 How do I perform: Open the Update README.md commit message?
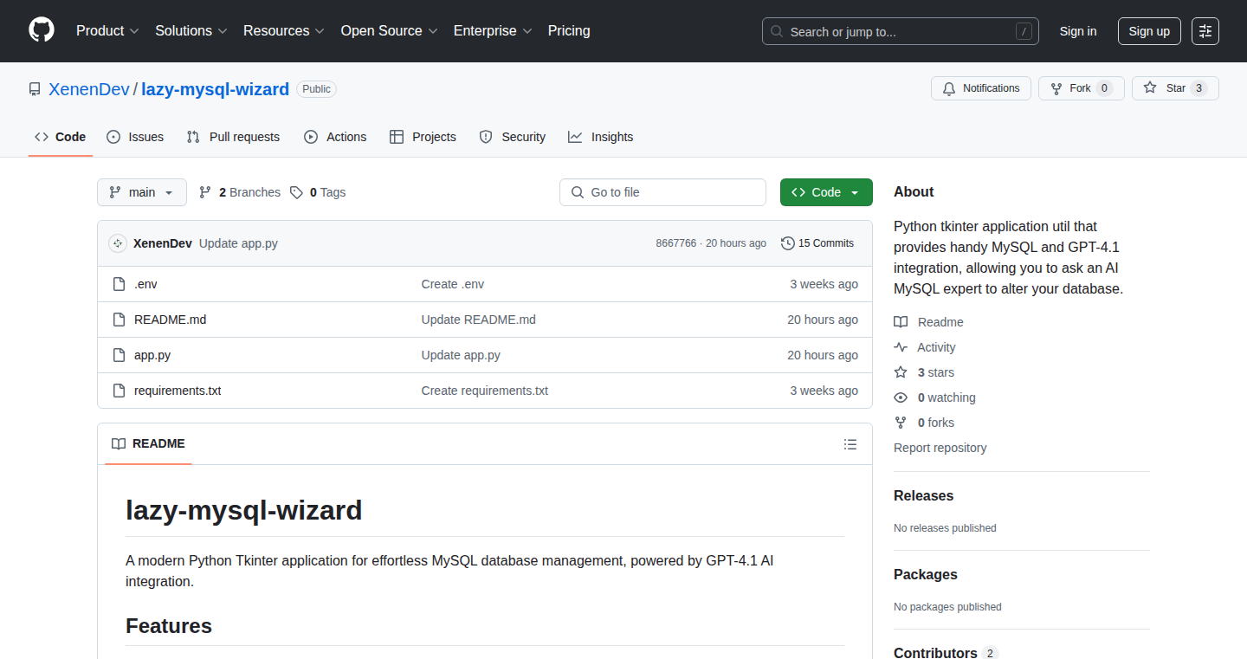point(479,320)
